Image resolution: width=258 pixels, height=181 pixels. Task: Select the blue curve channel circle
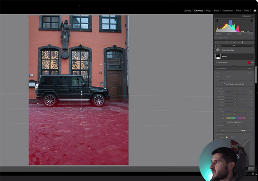coord(234,137)
